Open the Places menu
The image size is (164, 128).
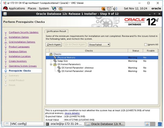[32, 8]
